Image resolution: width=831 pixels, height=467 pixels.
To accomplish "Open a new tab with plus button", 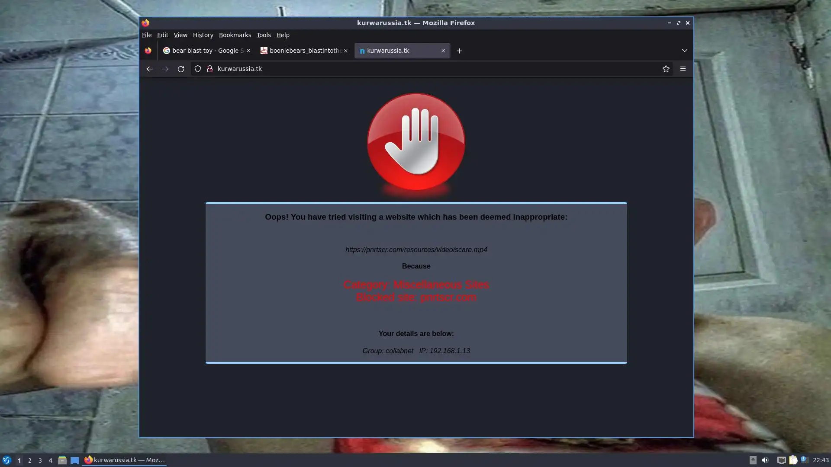I will click(x=459, y=51).
